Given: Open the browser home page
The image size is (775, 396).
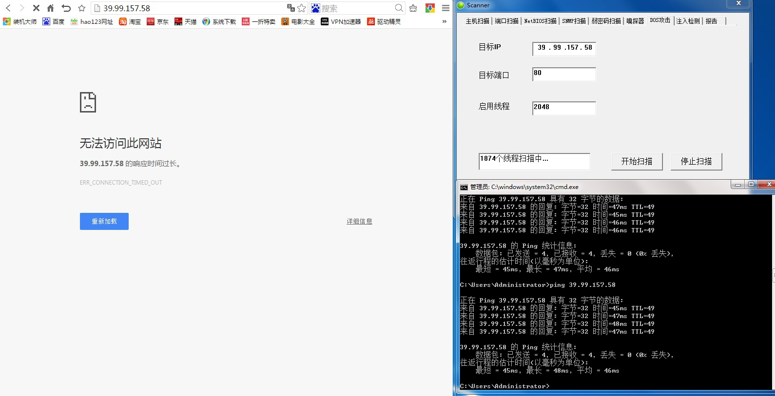Looking at the screenshot, I should [x=51, y=8].
